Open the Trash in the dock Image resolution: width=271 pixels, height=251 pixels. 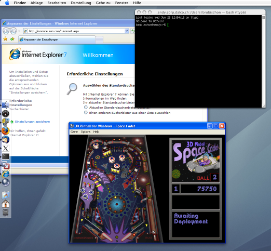6,213
